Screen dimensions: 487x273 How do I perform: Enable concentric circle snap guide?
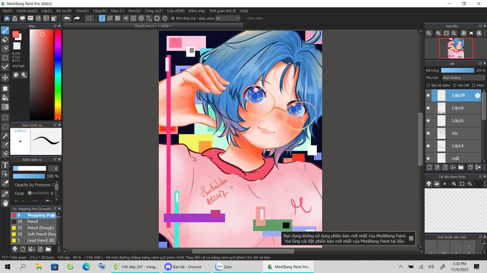(141, 18)
